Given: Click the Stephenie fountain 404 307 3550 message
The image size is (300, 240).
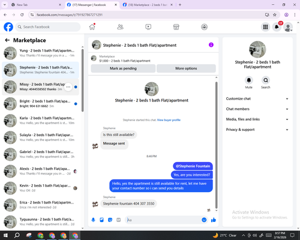Looking at the screenshot, I should pyautogui.click(x=128, y=203).
